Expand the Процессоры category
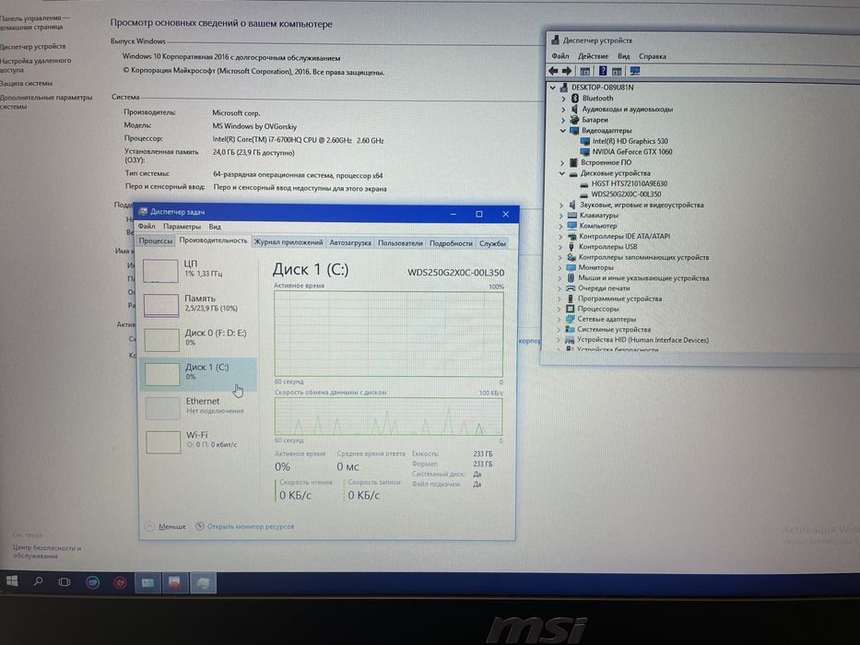This screenshot has width=860, height=645. [560, 309]
